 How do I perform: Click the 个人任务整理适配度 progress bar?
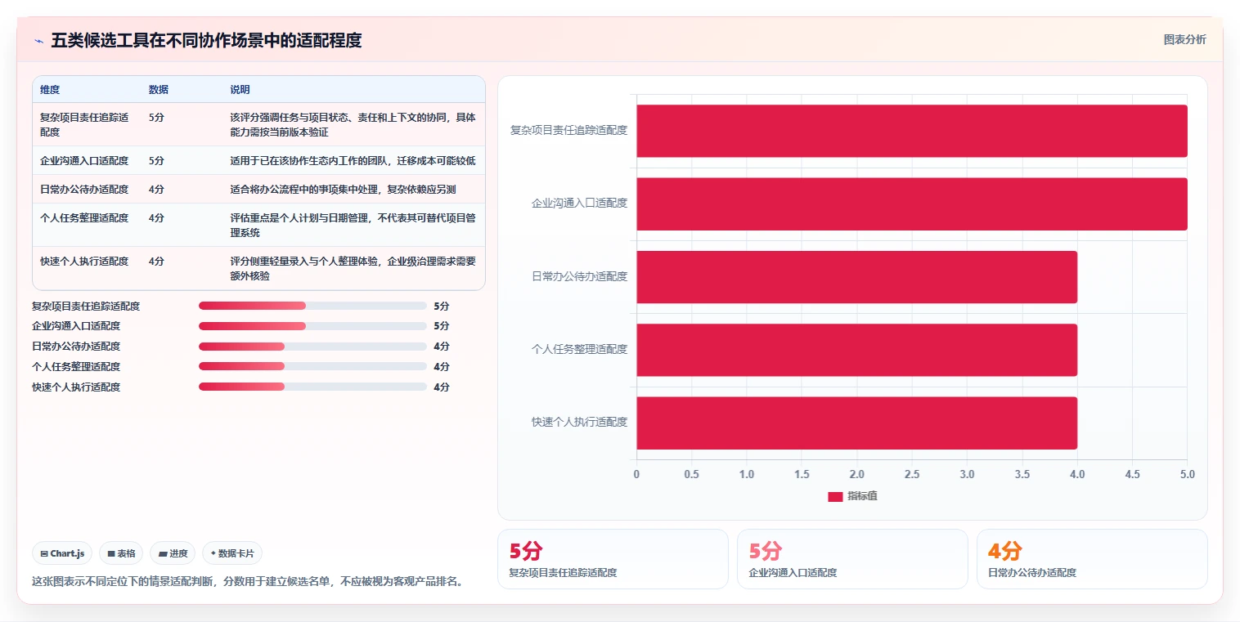[312, 367]
